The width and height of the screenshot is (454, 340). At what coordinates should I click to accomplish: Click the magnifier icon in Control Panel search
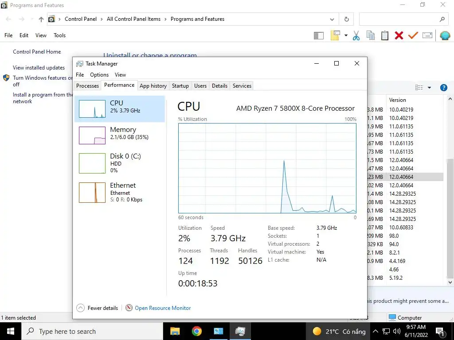pyautogui.click(x=442, y=19)
